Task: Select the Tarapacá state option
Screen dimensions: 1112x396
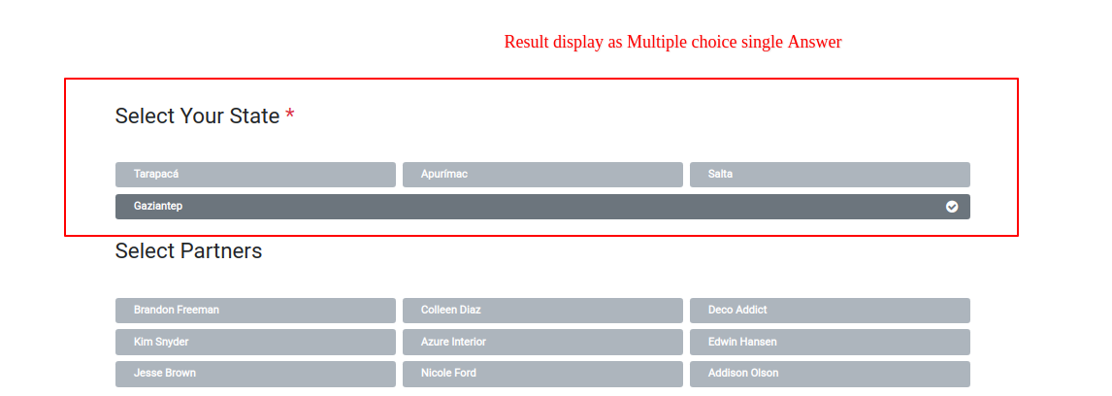Action: (x=255, y=175)
